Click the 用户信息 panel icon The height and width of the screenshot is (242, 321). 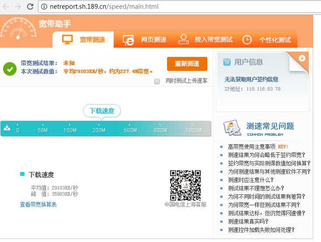227,62
